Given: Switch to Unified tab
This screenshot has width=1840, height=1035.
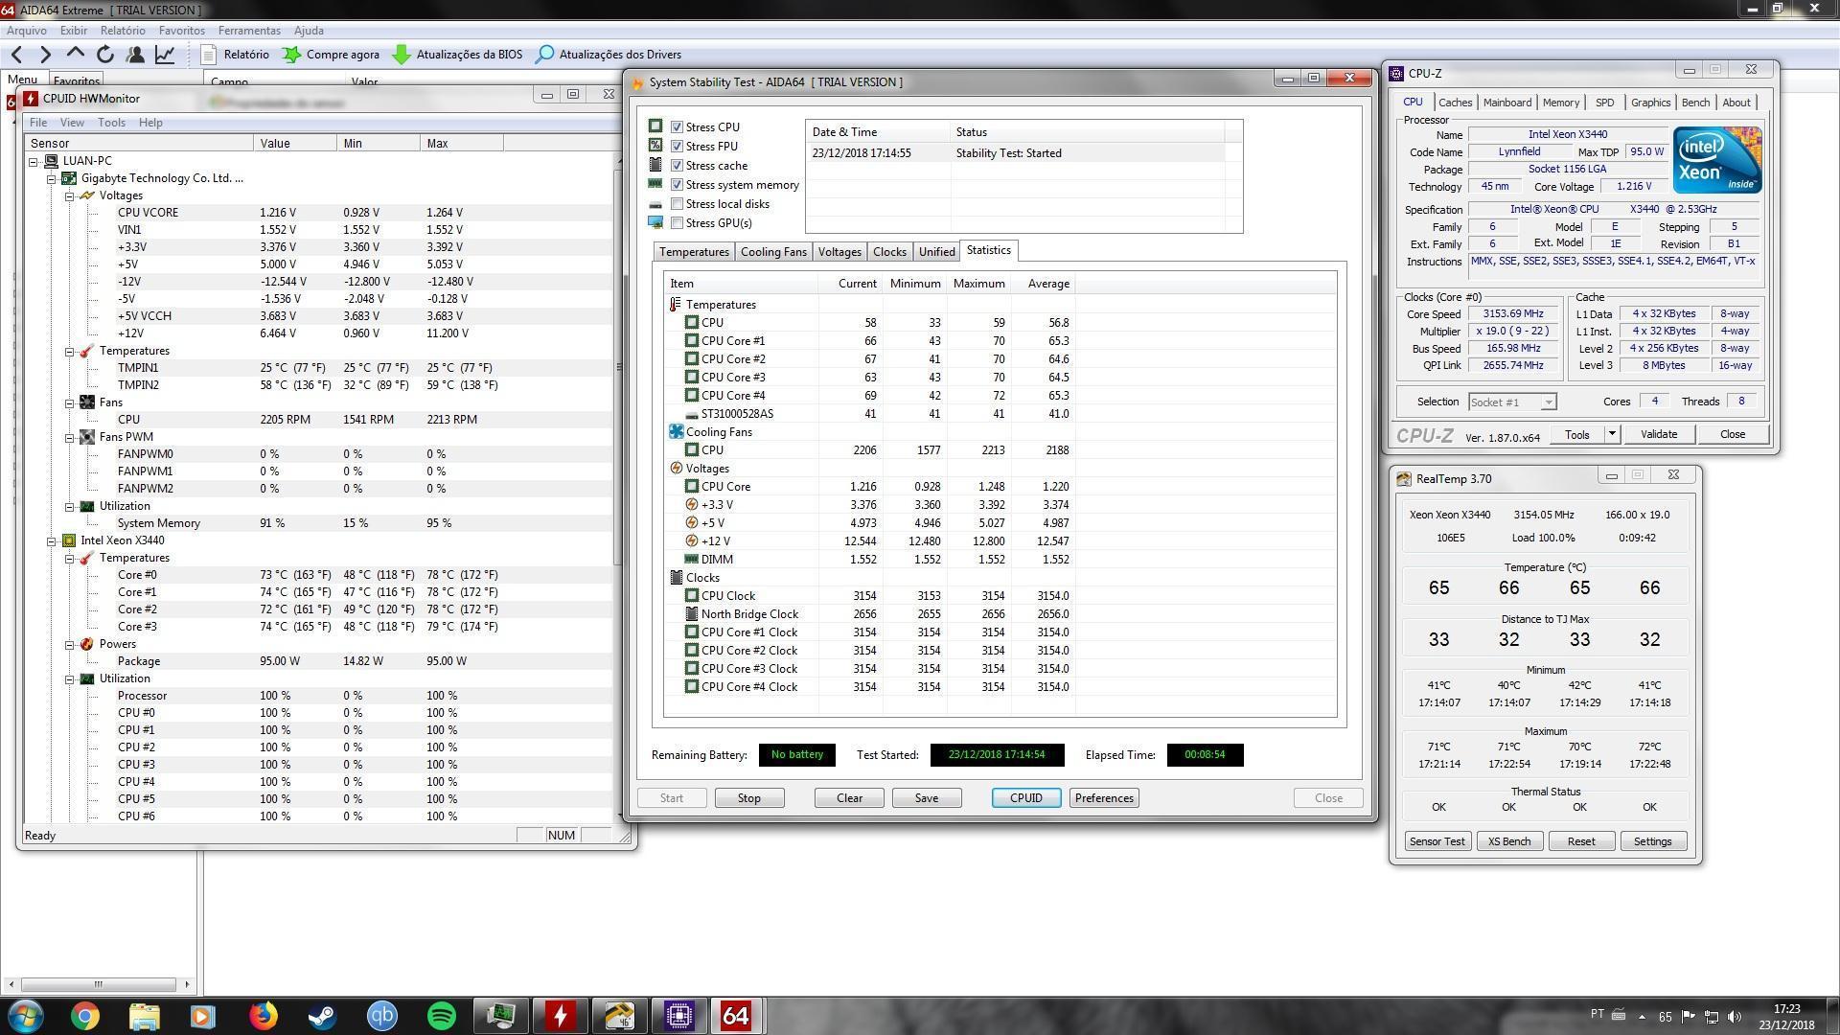Looking at the screenshot, I should pyautogui.click(x=936, y=251).
